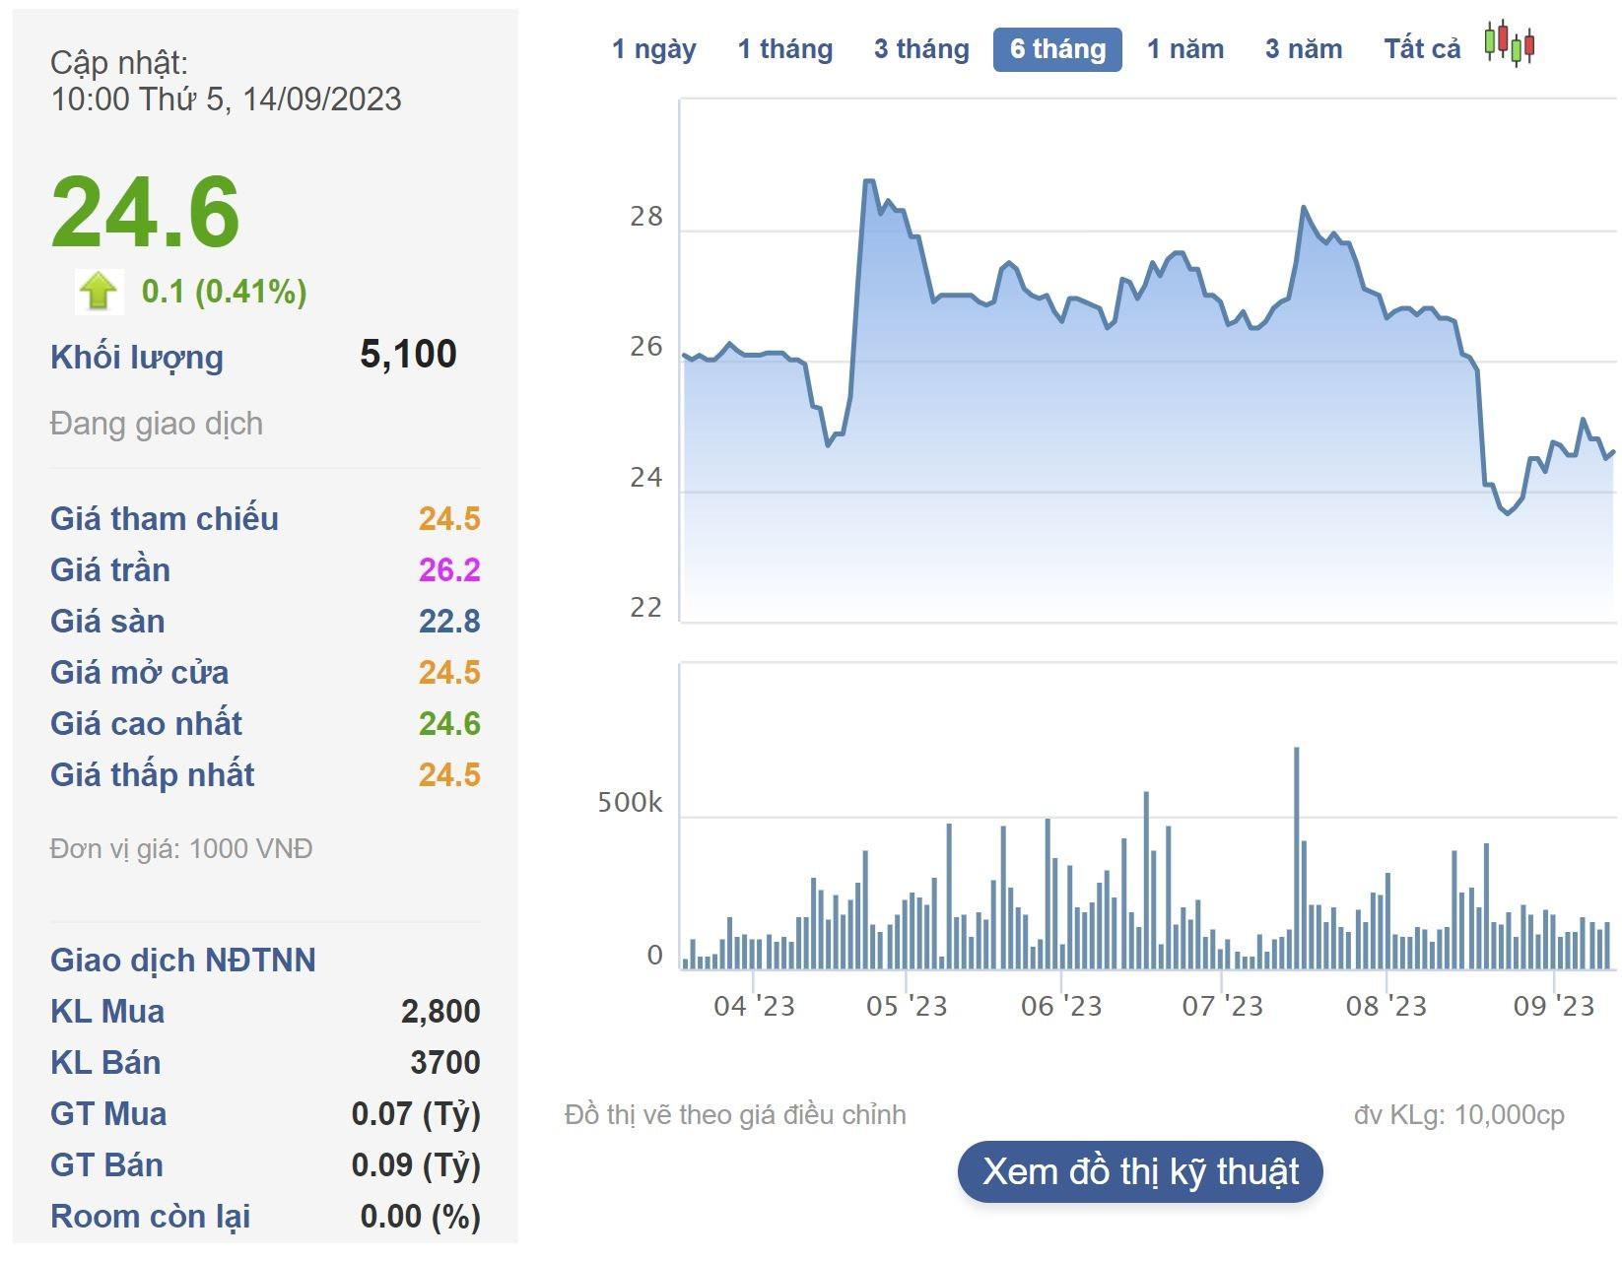Click the ceiling price value 26.2
The height and width of the screenshot is (1261, 1622).
[449, 569]
